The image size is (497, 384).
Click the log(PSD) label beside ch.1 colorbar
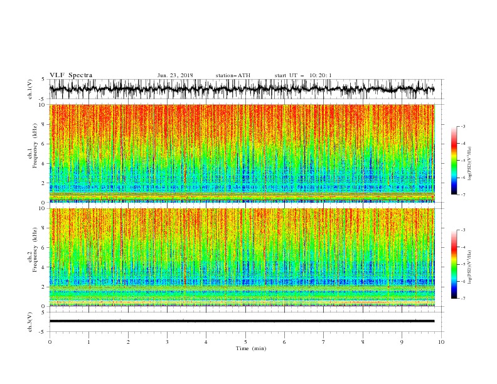pos(470,164)
